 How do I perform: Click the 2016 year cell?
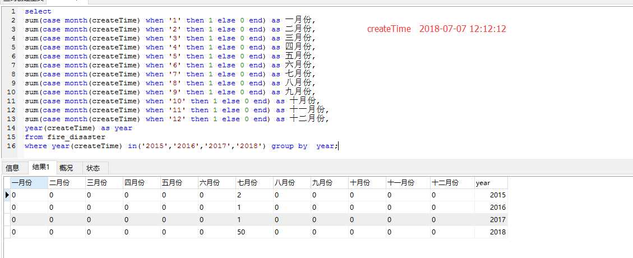point(491,208)
